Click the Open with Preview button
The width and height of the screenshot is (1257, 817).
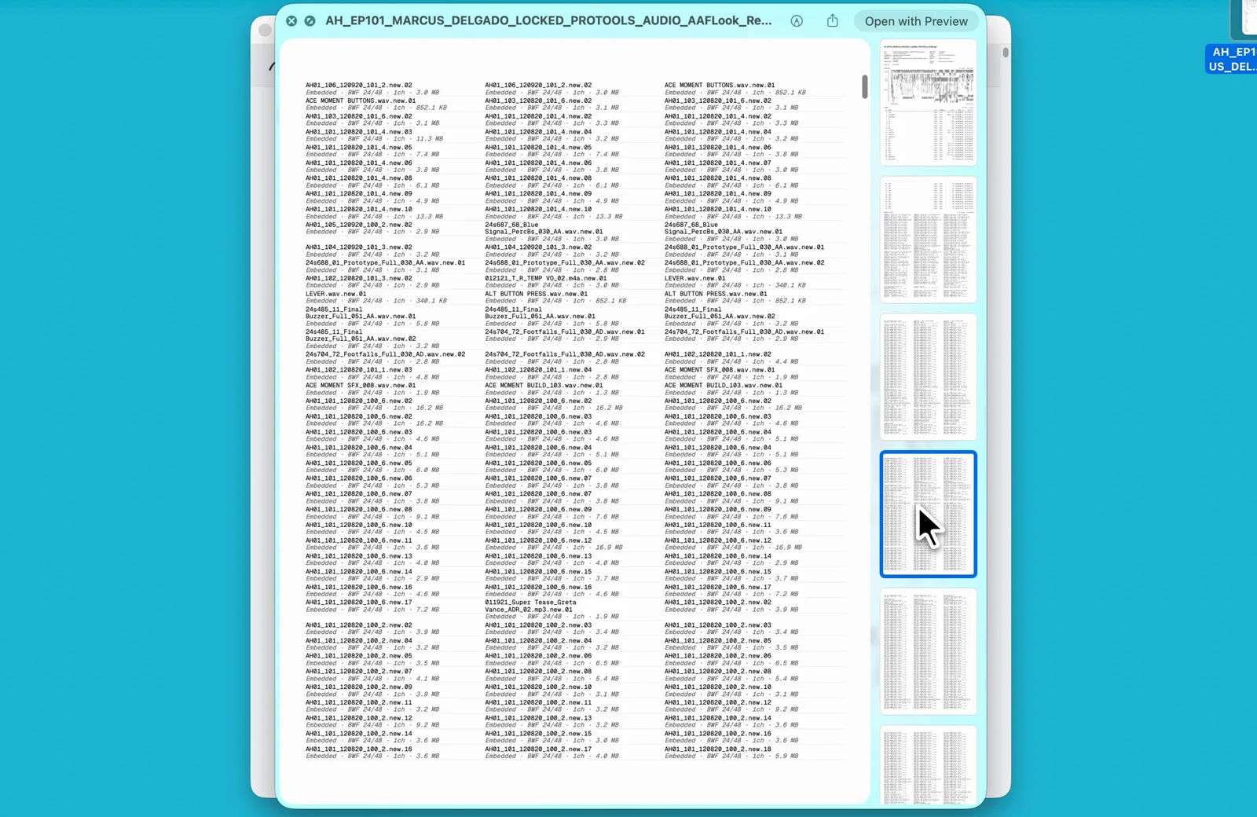(x=916, y=21)
